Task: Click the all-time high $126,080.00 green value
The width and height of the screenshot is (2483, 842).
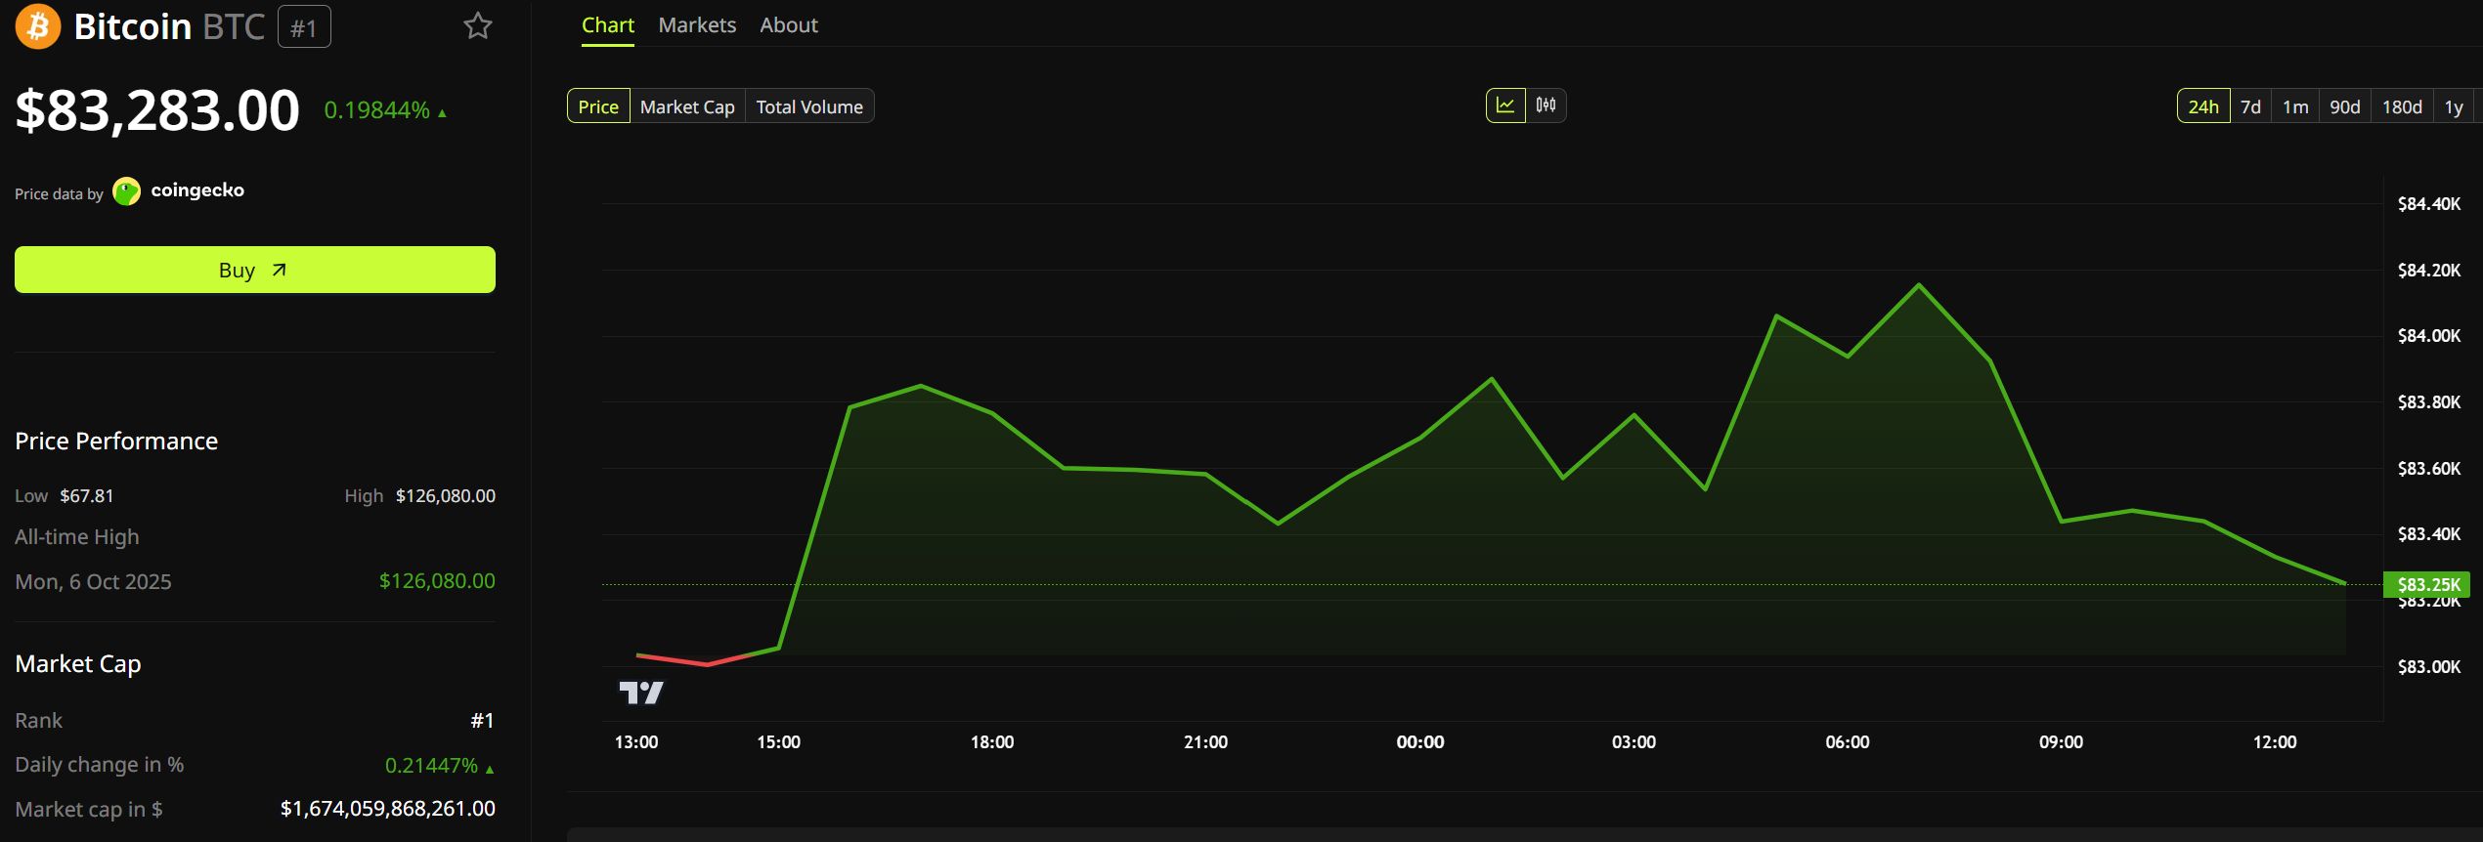Action: click(x=437, y=581)
